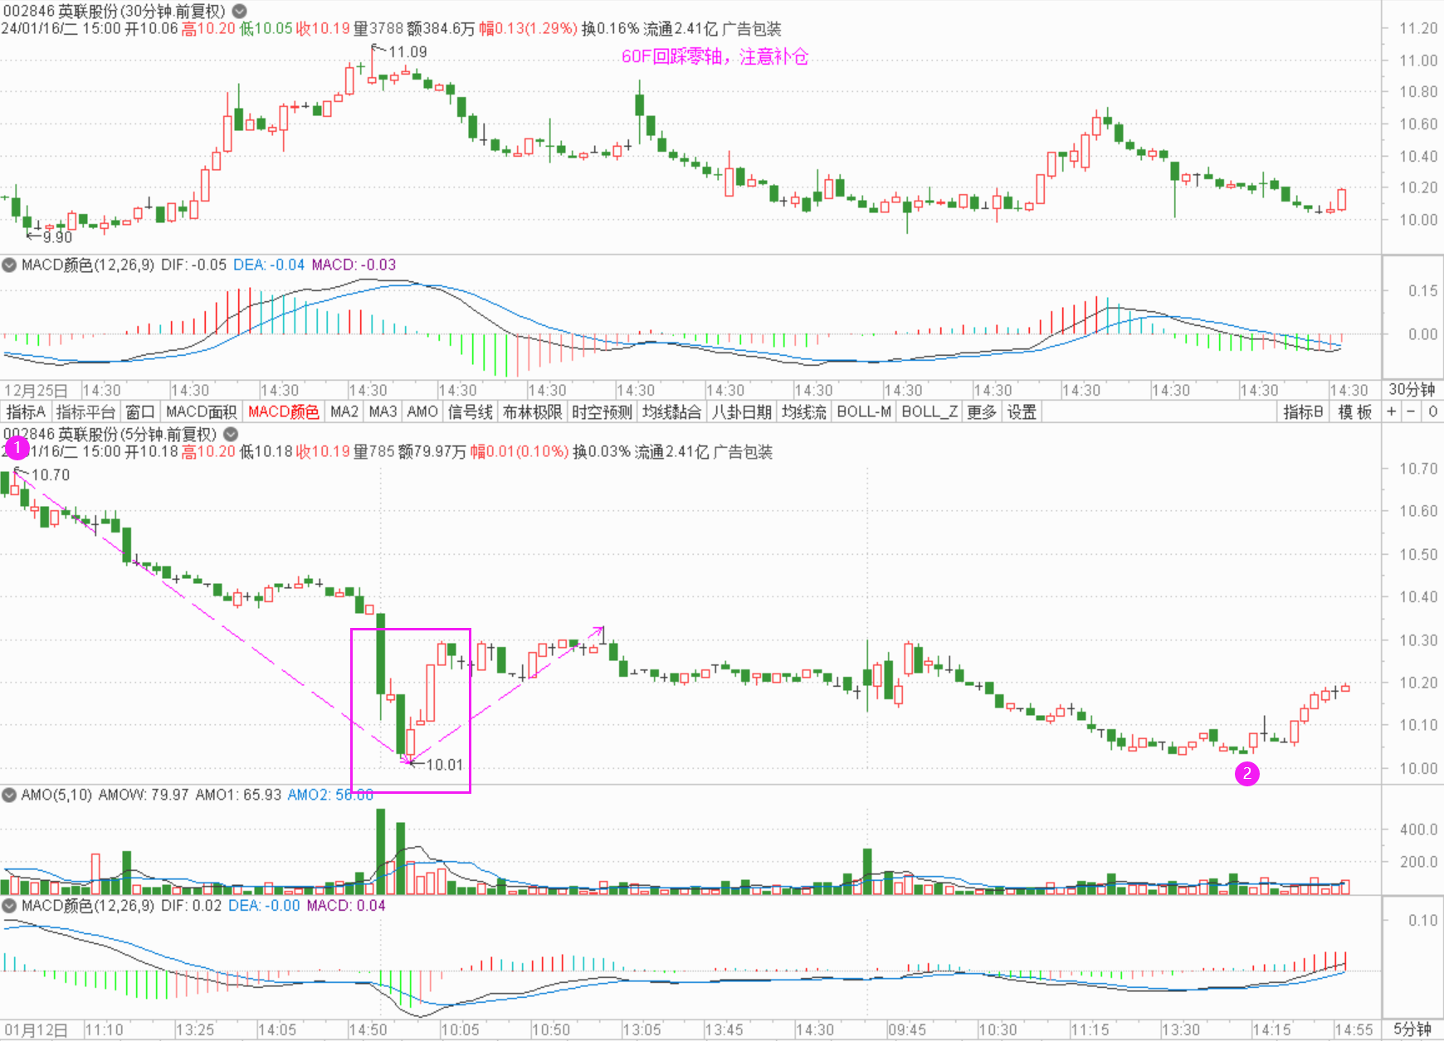
Task: Select the 布林极限 indicator
Action: pyautogui.click(x=533, y=411)
